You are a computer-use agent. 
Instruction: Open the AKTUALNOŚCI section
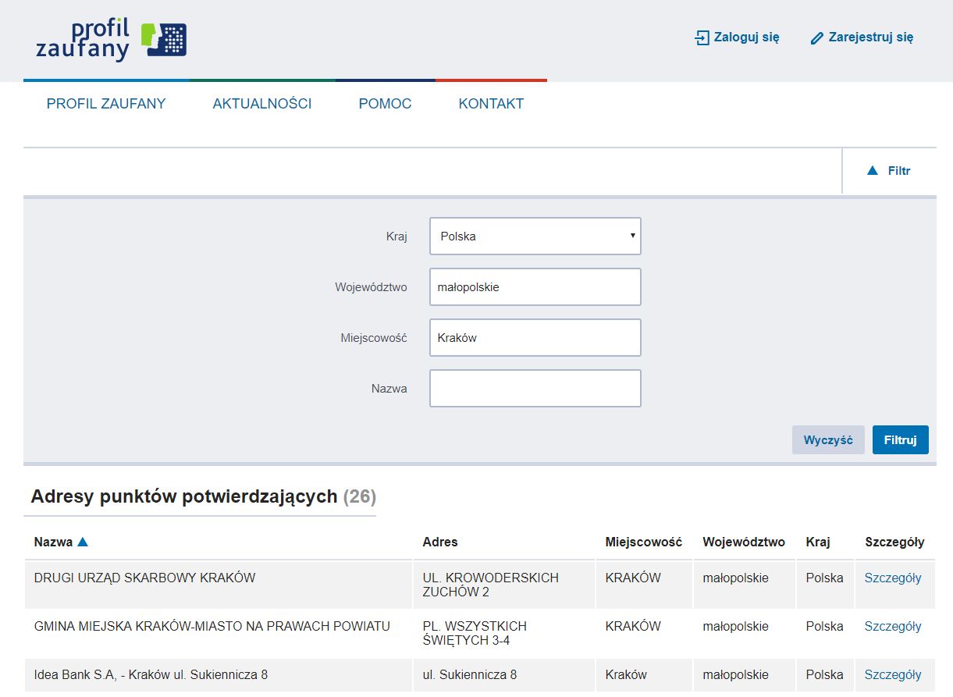(x=263, y=103)
